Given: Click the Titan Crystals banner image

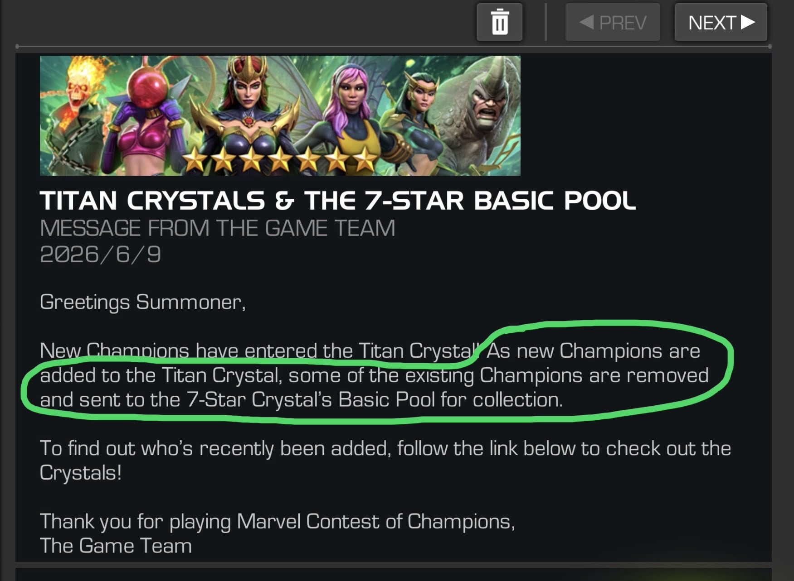Looking at the screenshot, I should [x=280, y=115].
